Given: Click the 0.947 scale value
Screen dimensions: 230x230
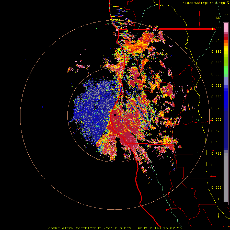Looking at the screenshot, I should point(216,40).
